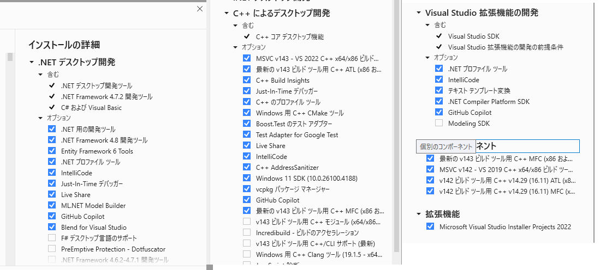The image size is (600, 270).
Task: Check Incredibuild ビルドのアクセラレーション option
Action: (x=247, y=233)
